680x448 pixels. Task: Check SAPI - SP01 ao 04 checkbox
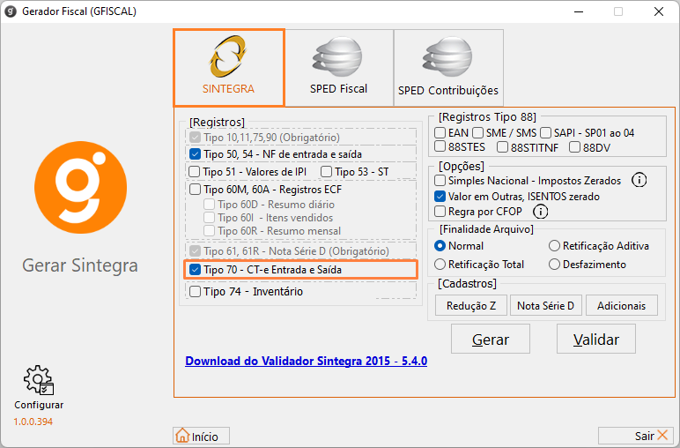coord(545,132)
